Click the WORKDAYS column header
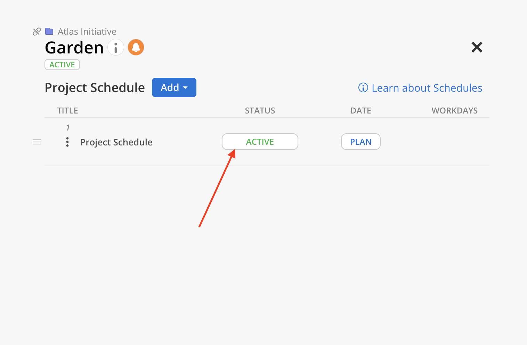Image resolution: width=527 pixels, height=345 pixels. (454, 111)
